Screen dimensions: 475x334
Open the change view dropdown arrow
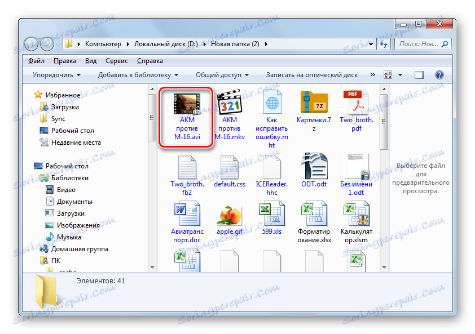pyautogui.click(x=399, y=74)
